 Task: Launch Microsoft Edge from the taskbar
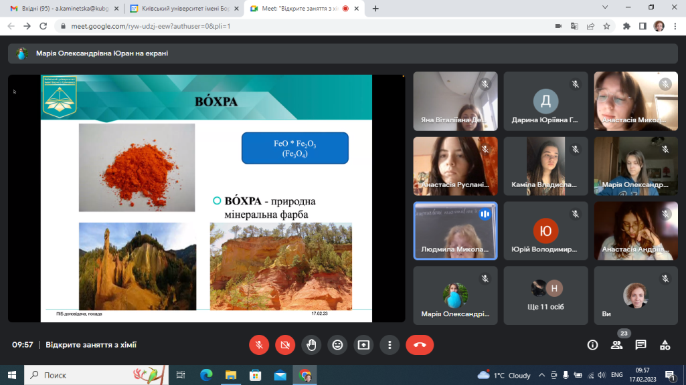click(x=206, y=375)
